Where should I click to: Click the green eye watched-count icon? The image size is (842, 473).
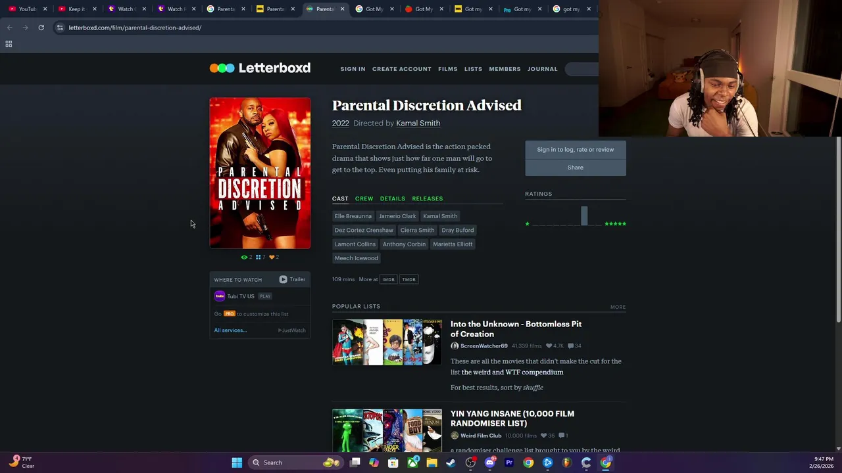coord(245,258)
